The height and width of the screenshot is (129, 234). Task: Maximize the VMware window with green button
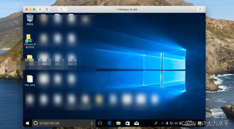pos(34,9)
